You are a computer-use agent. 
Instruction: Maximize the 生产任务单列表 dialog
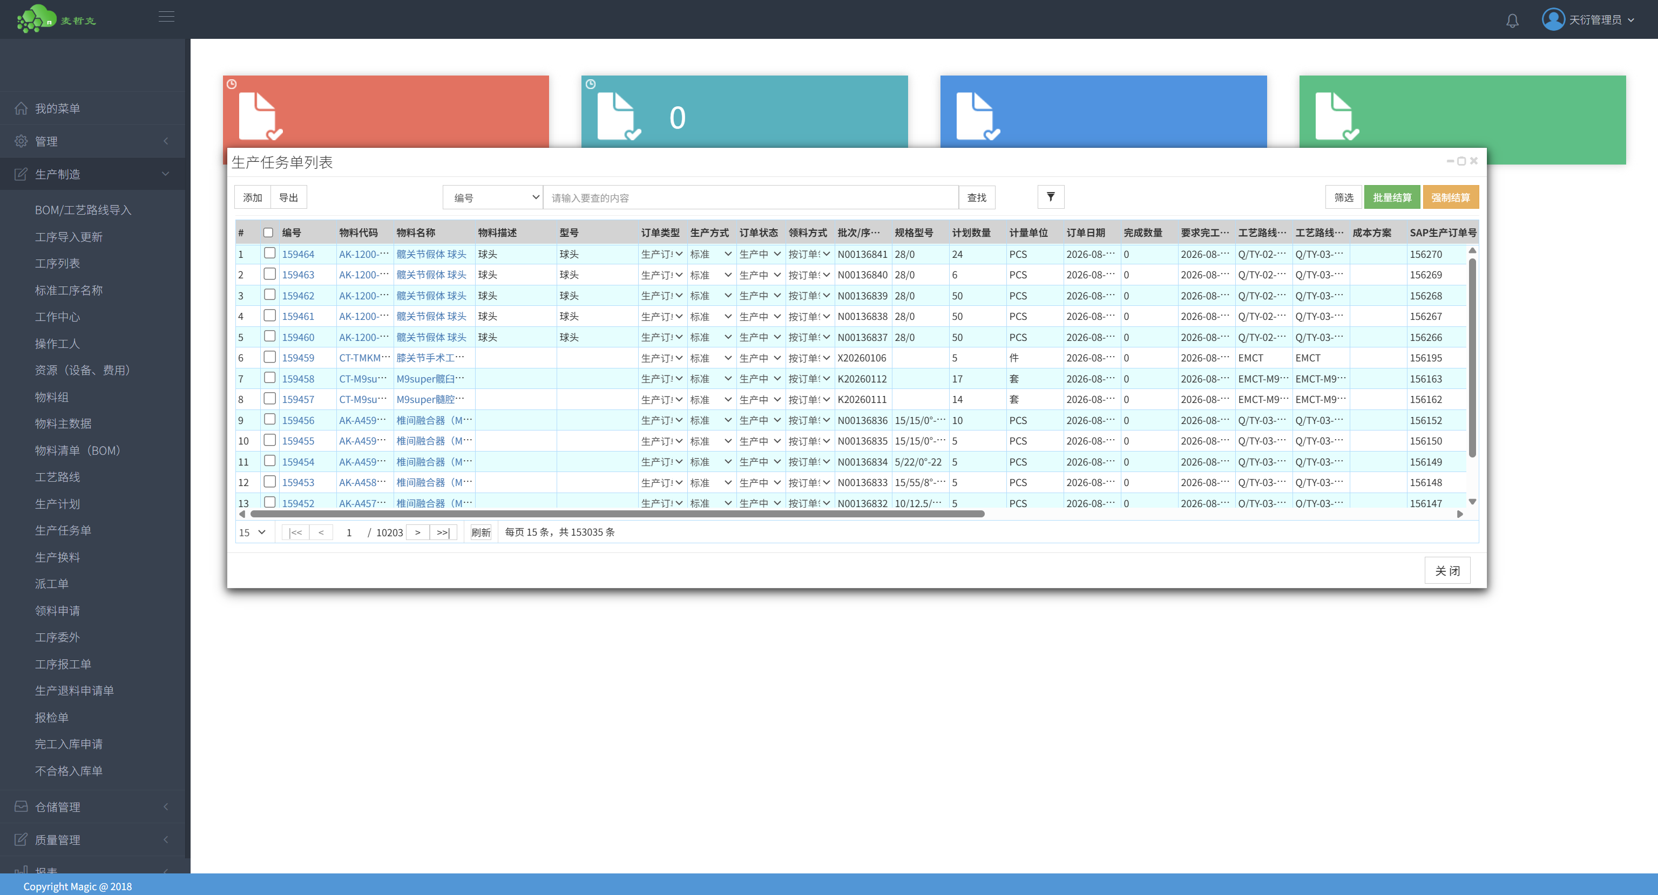1461,161
